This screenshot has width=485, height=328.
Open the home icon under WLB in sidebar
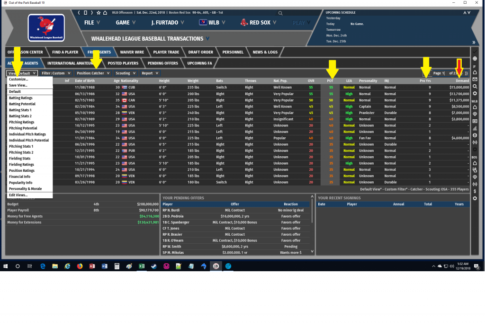(x=475, y=107)
